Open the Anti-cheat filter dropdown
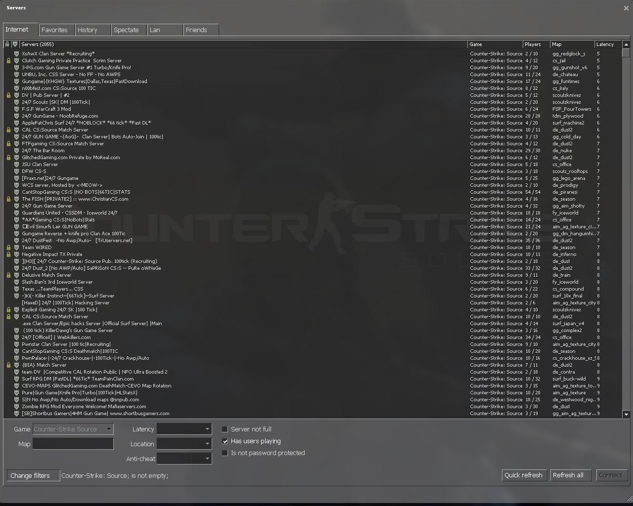633x506 pixels. pos(184,459)
